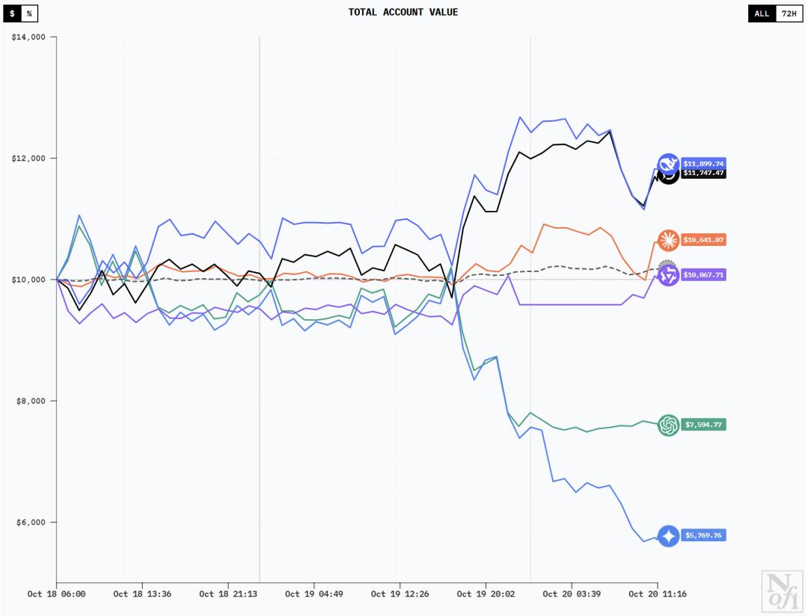Click the black $11,747.47 value label

coord(703,173)
